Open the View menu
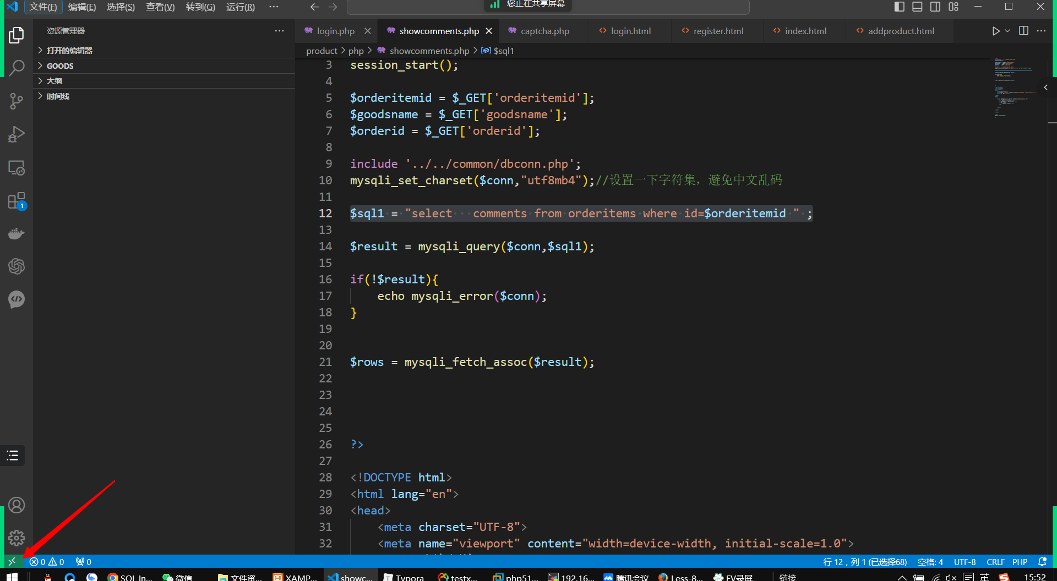 160,7
